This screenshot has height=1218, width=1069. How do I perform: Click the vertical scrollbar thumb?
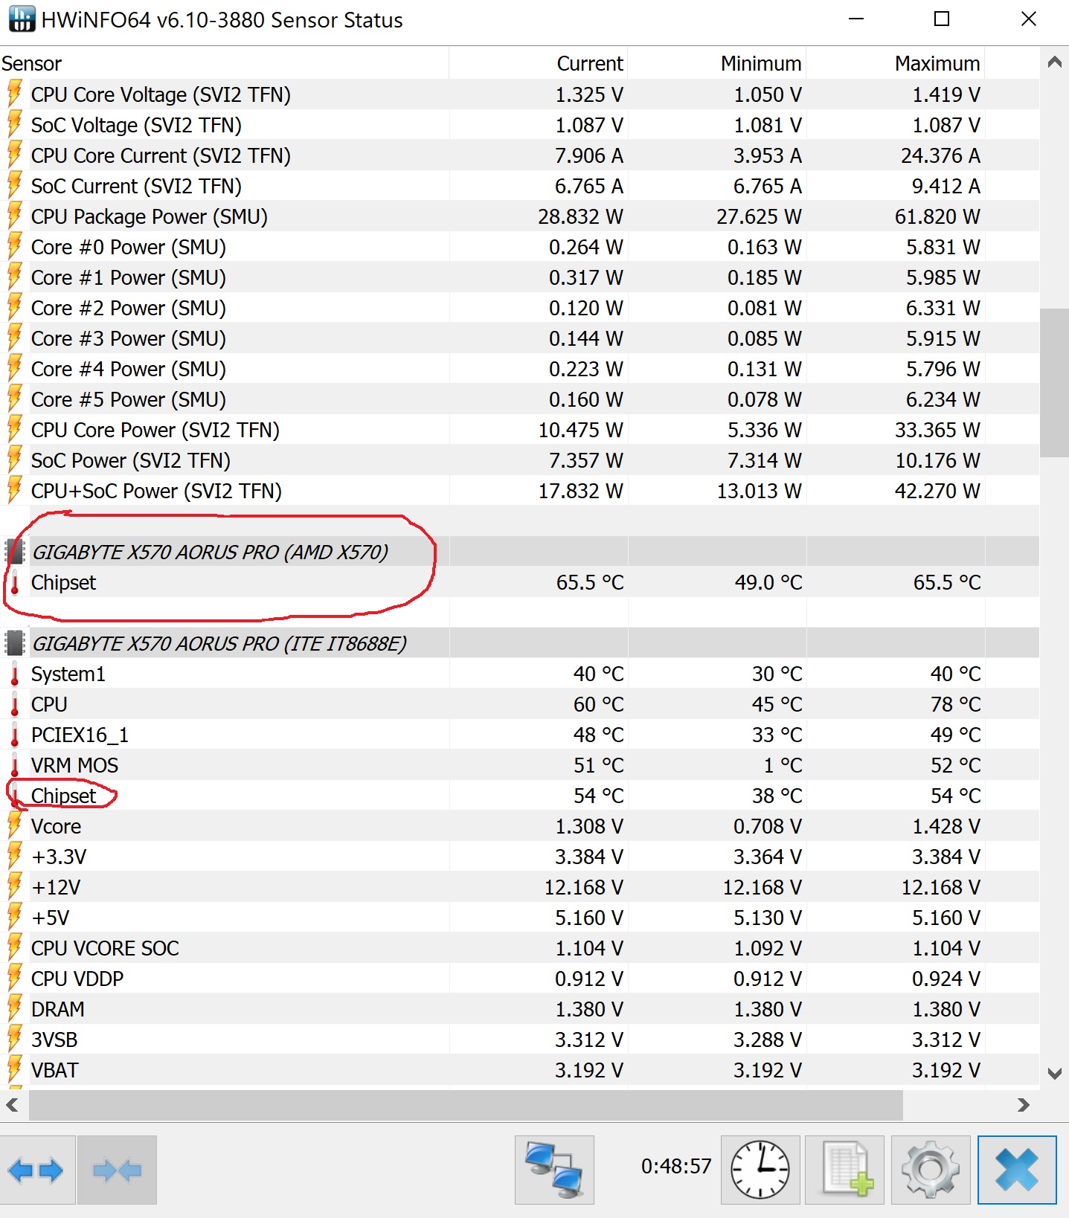1054,383
